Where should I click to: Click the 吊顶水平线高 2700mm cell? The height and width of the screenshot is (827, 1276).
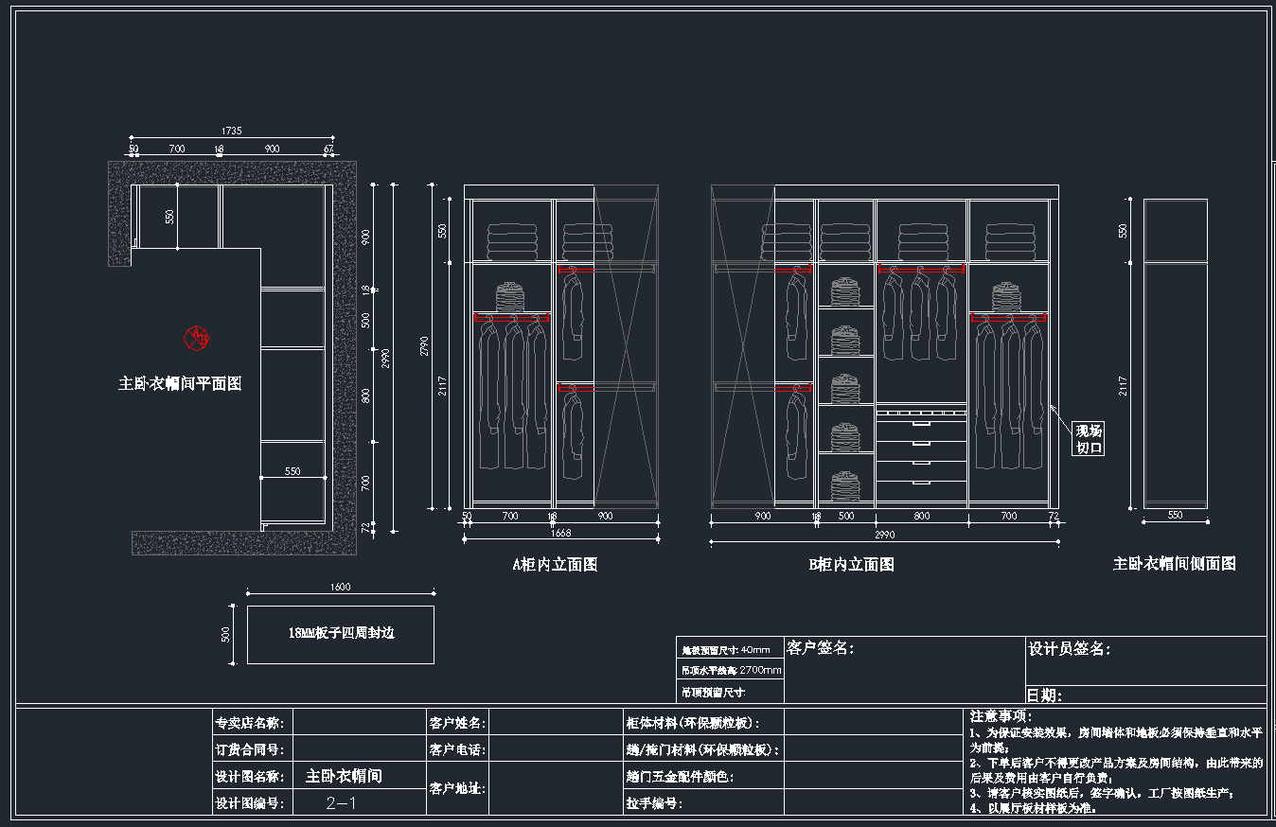(x=731, y=670)
